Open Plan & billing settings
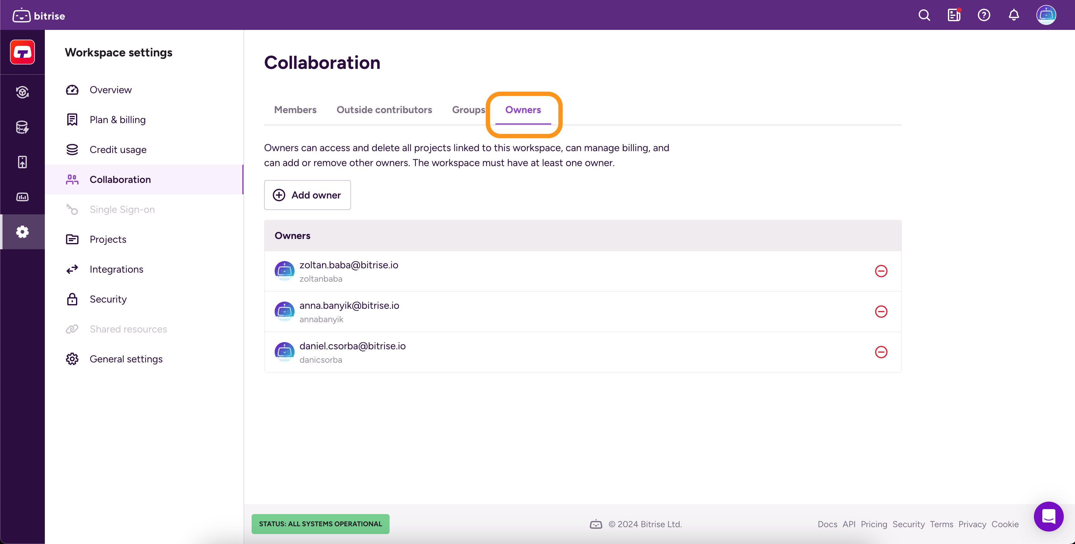The image size is (1075, 544). 117,120
